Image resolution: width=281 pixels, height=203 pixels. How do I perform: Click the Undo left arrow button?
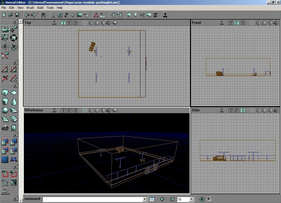click(27, 15)
